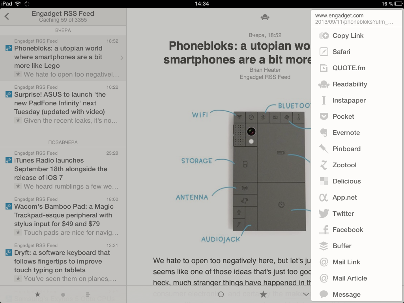Save the article to Pocket
Viewport: 404px width, 303px height.
[x=357, y=116]
